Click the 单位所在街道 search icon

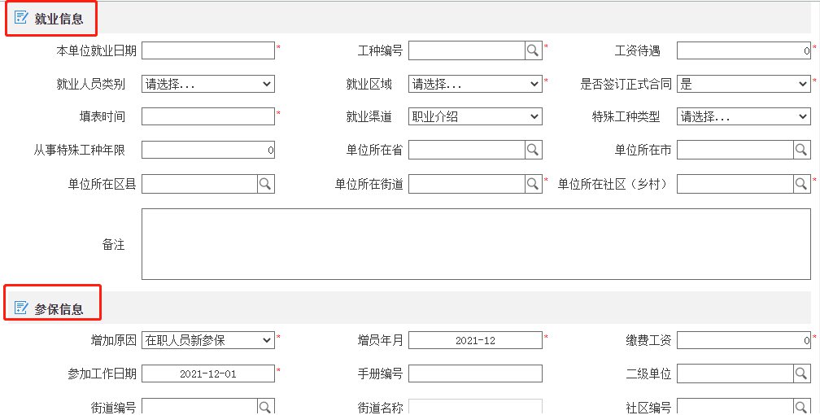pyautogui.click(x=533, y=184)
